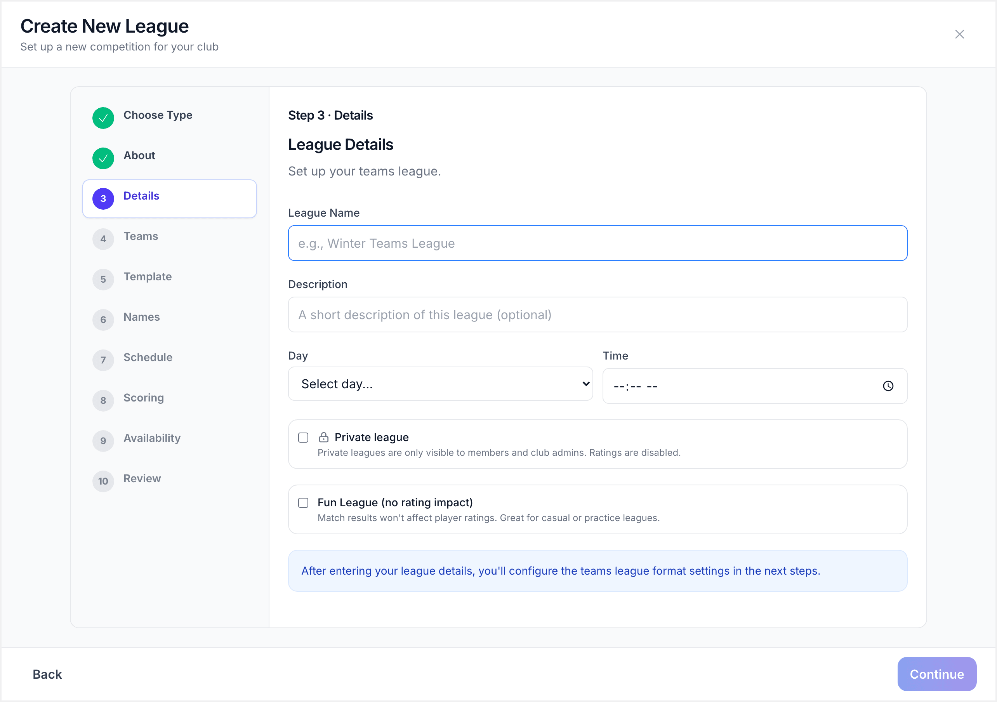
Task: Switch to the Names step
Action: [x=169, y=320]
